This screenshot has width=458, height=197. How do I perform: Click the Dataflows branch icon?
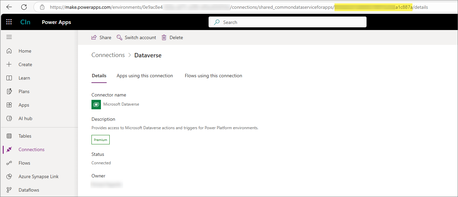[x=9, y=190]
